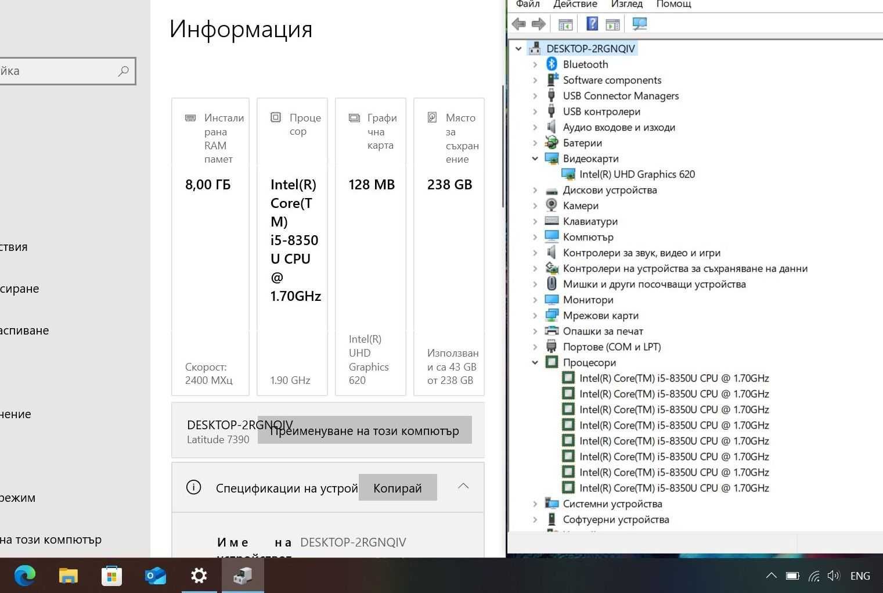Click the blue question mark Help toolbar icon
The height and width of the screenshot is (593, 883).
pos(592,24)
